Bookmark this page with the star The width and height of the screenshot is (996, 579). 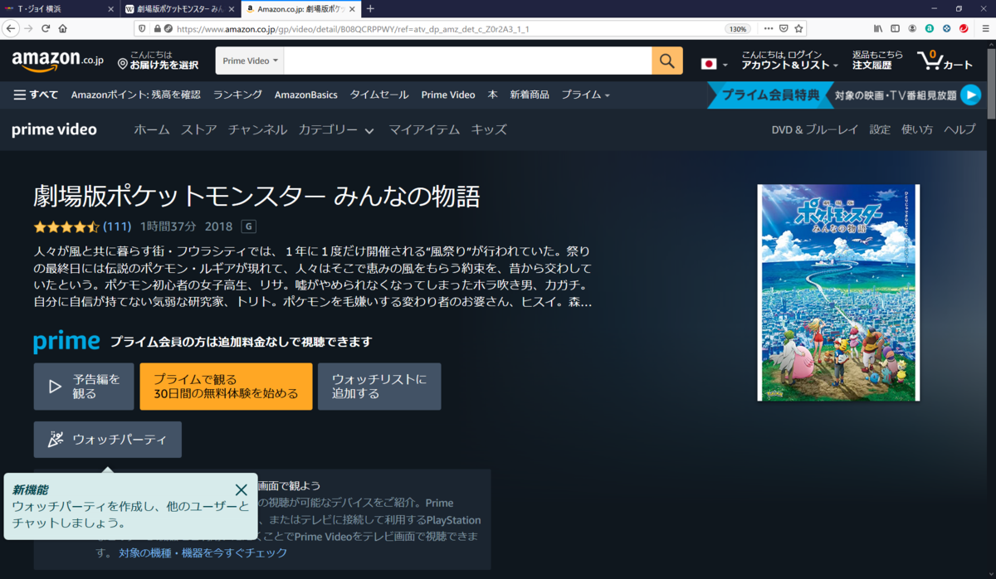(x=798, y=28)
